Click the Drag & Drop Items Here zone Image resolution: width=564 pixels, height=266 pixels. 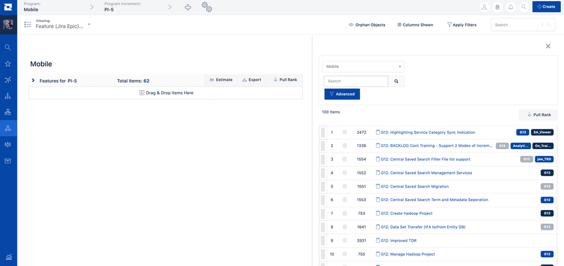[166, 93]
